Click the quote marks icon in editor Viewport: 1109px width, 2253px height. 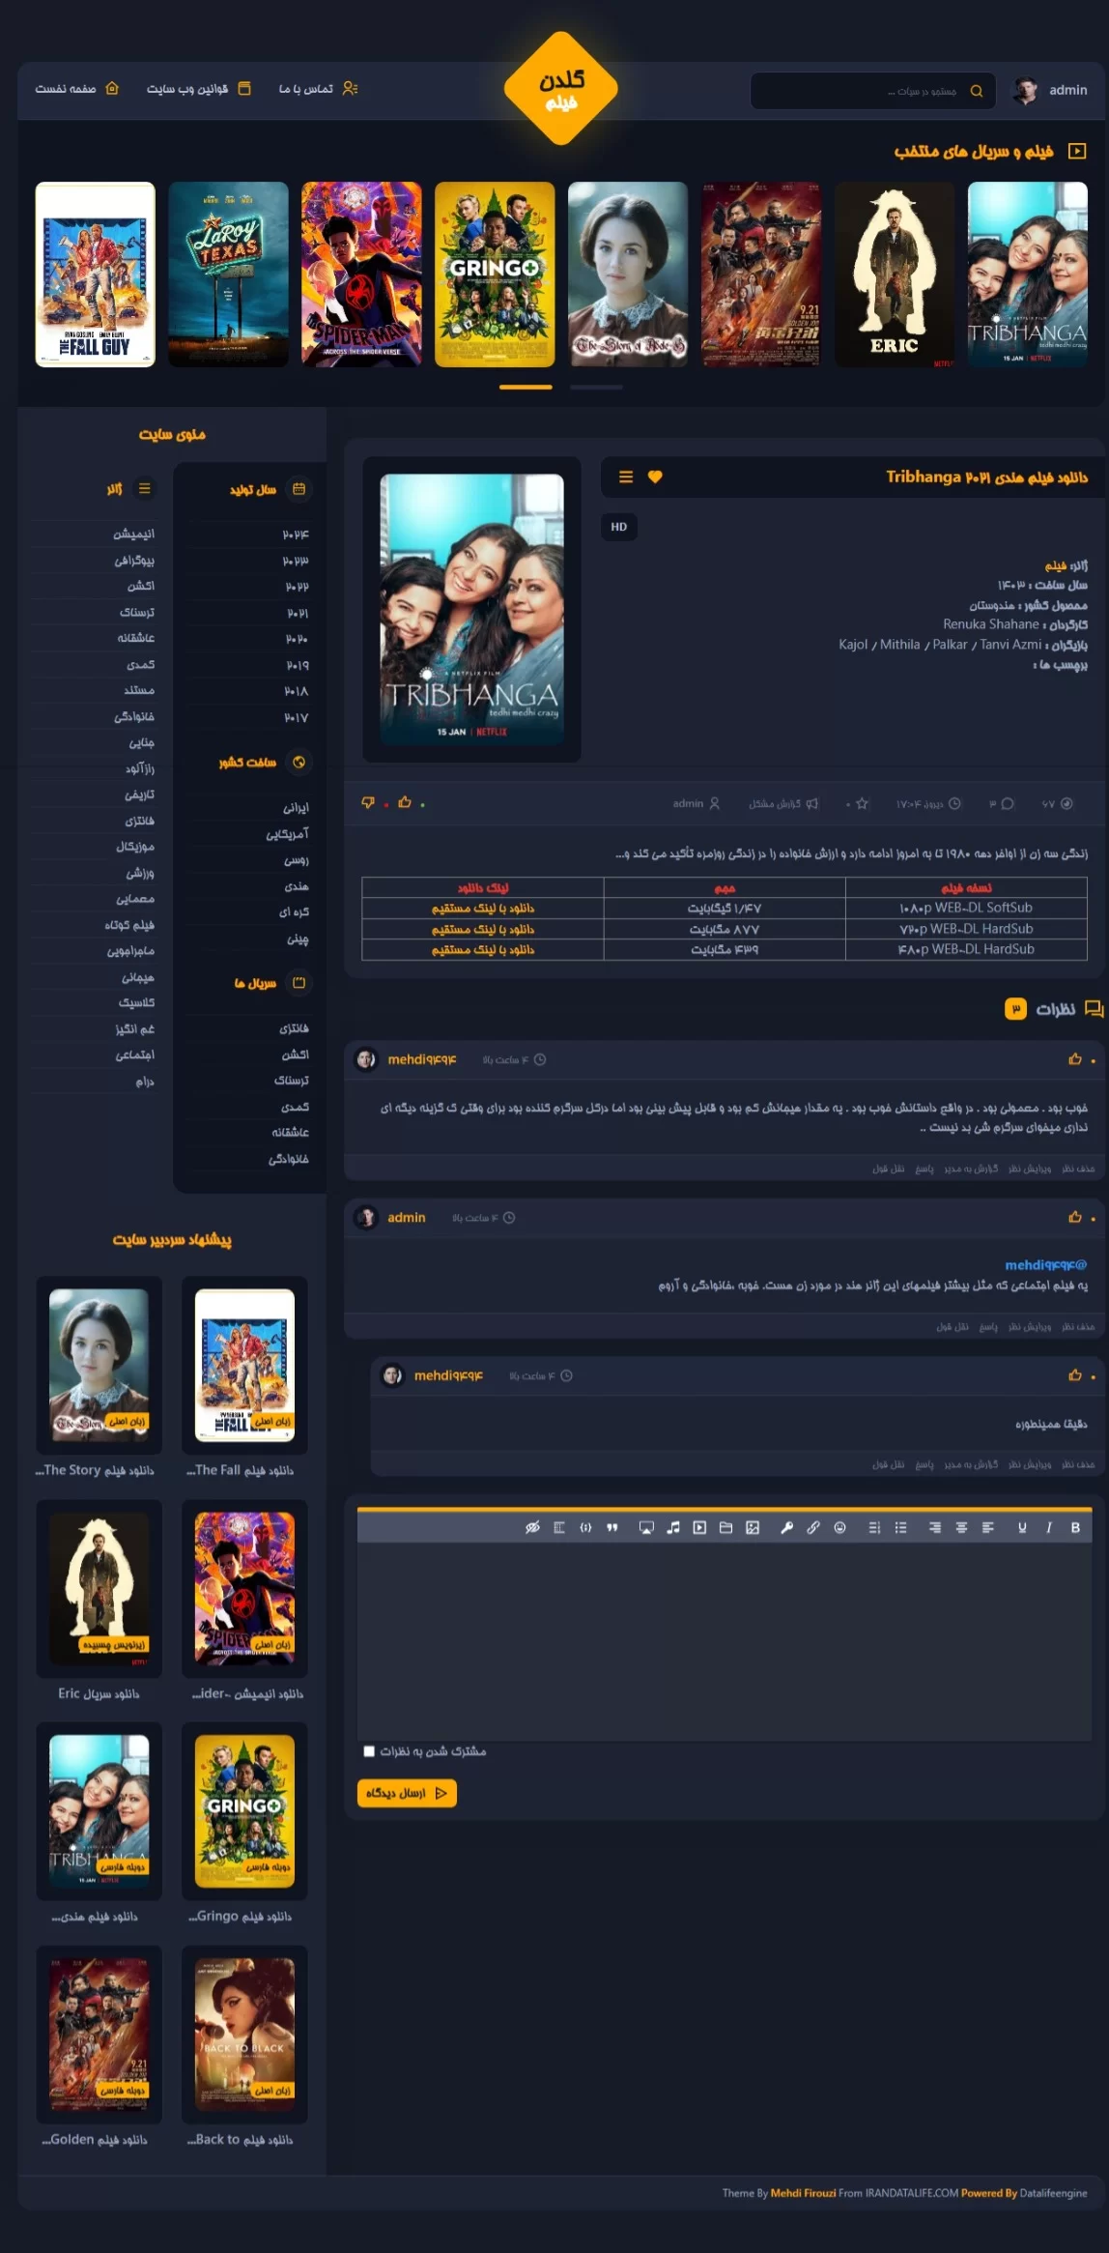(611, 1527)
